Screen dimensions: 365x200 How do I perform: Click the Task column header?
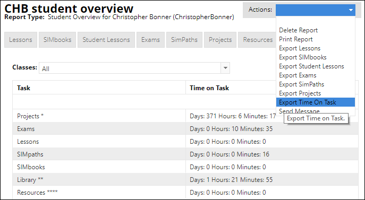(99, 88)
